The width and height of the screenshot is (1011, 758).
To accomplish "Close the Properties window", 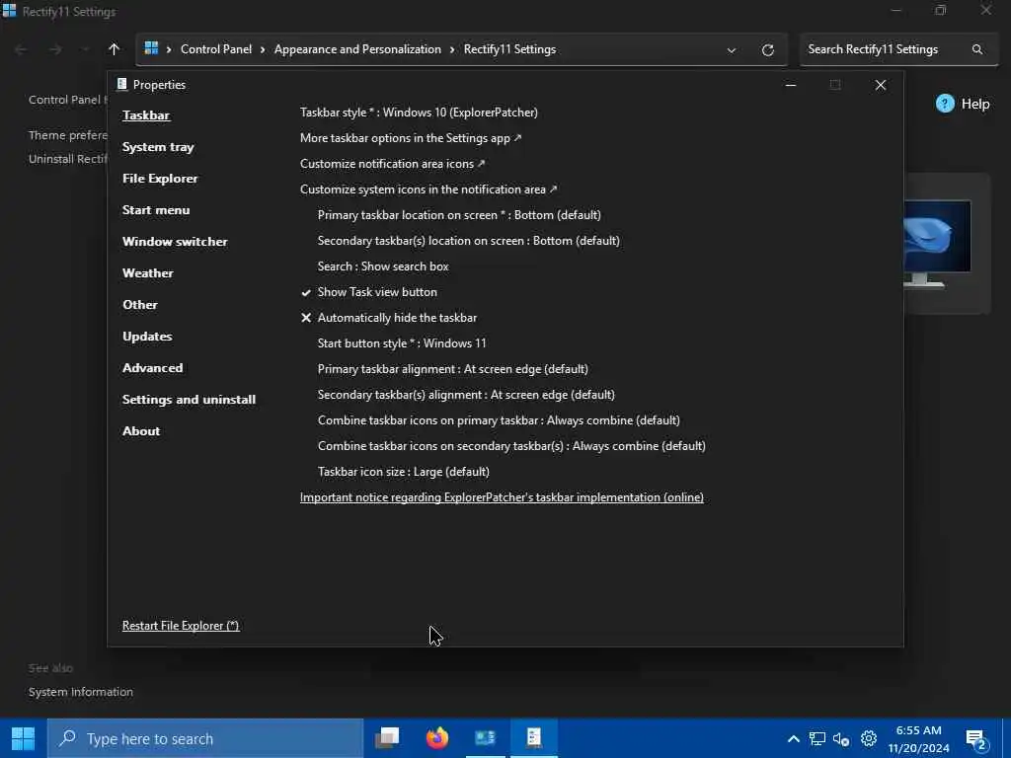I will pyautogui.click(x=880, y=85).
